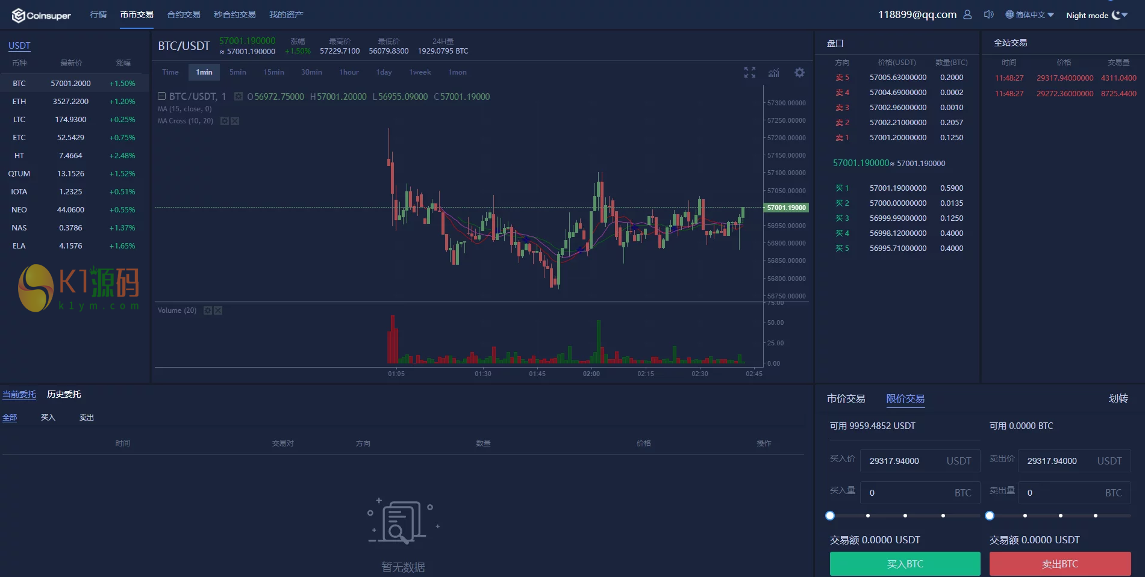
Task: Collapse the BTC/USDT chart legend
Action: (161, 96)
